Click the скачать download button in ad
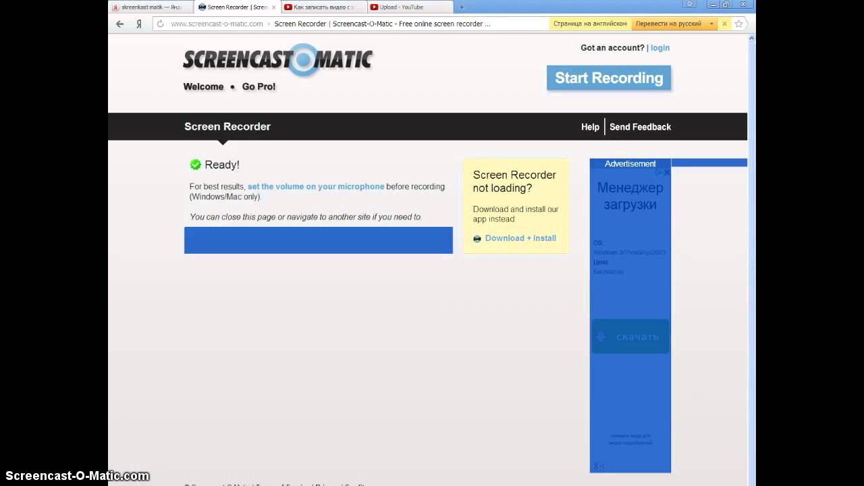864x486 pixels. [630, 336]
